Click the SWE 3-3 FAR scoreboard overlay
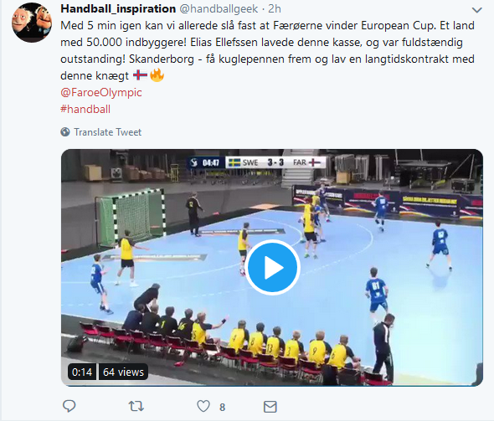Viewport: 494px width, 421px height. [x=256, y=163]
